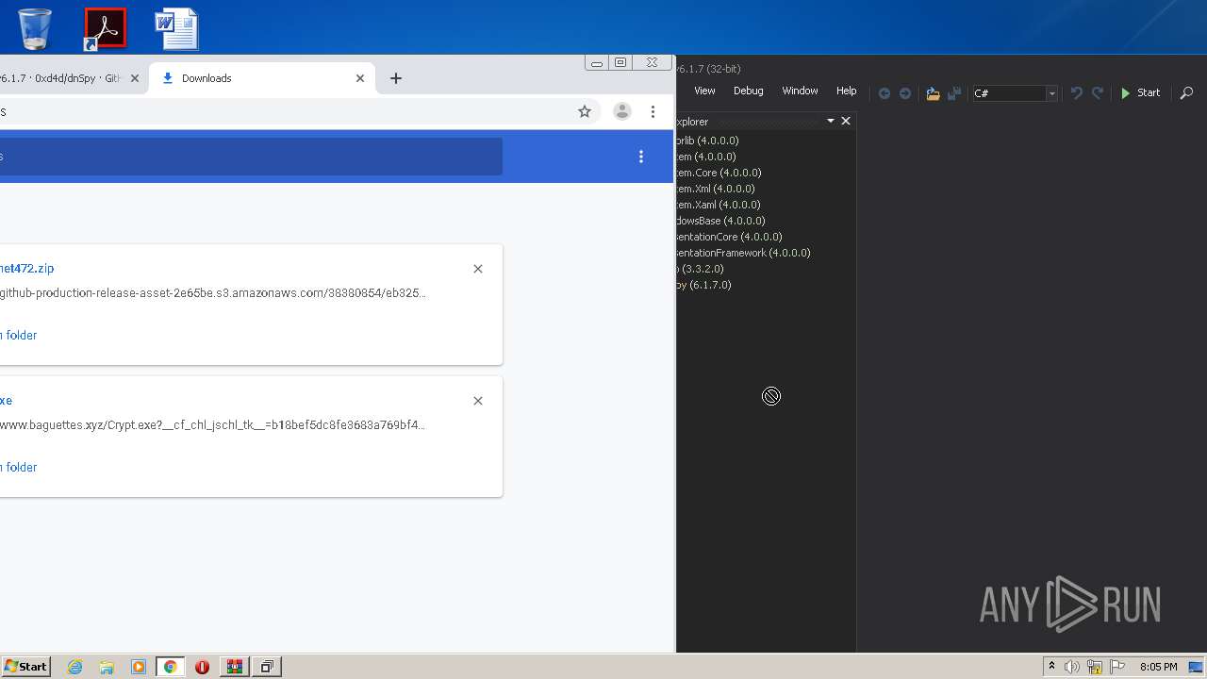
Task: Remove the Crypt.exe download from list
Action: 478,401
